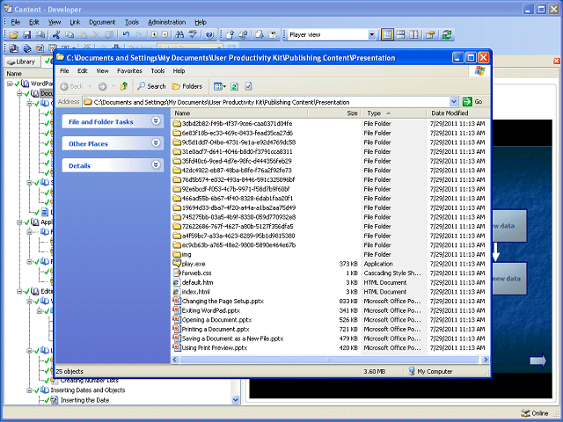Click inside the Explorer address field
The height and width of the screenshot is (422, 563).
point(266,102)
